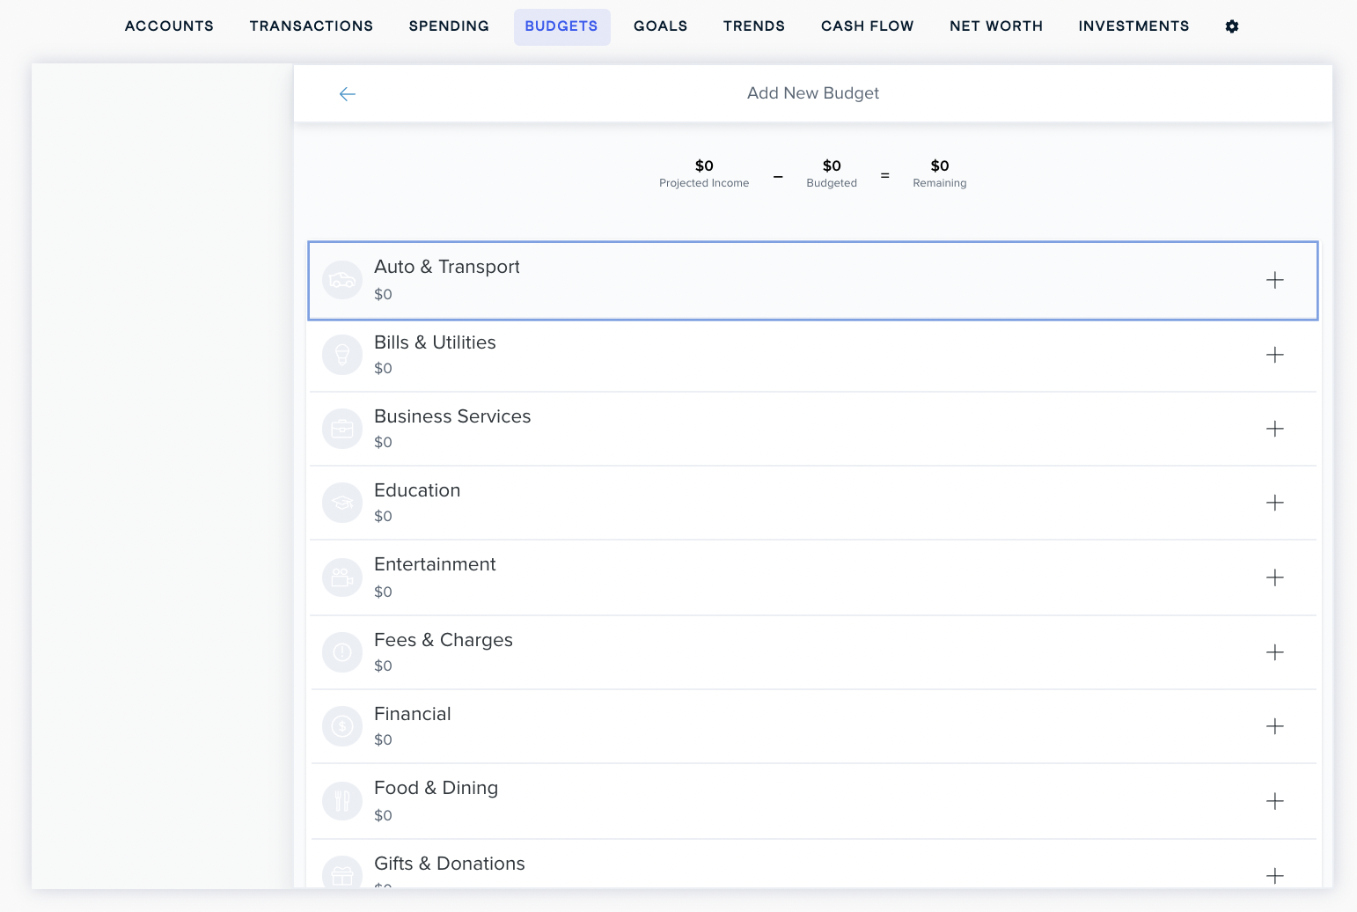
Task: Click the Projected Income amount
Action: (704, 165)
